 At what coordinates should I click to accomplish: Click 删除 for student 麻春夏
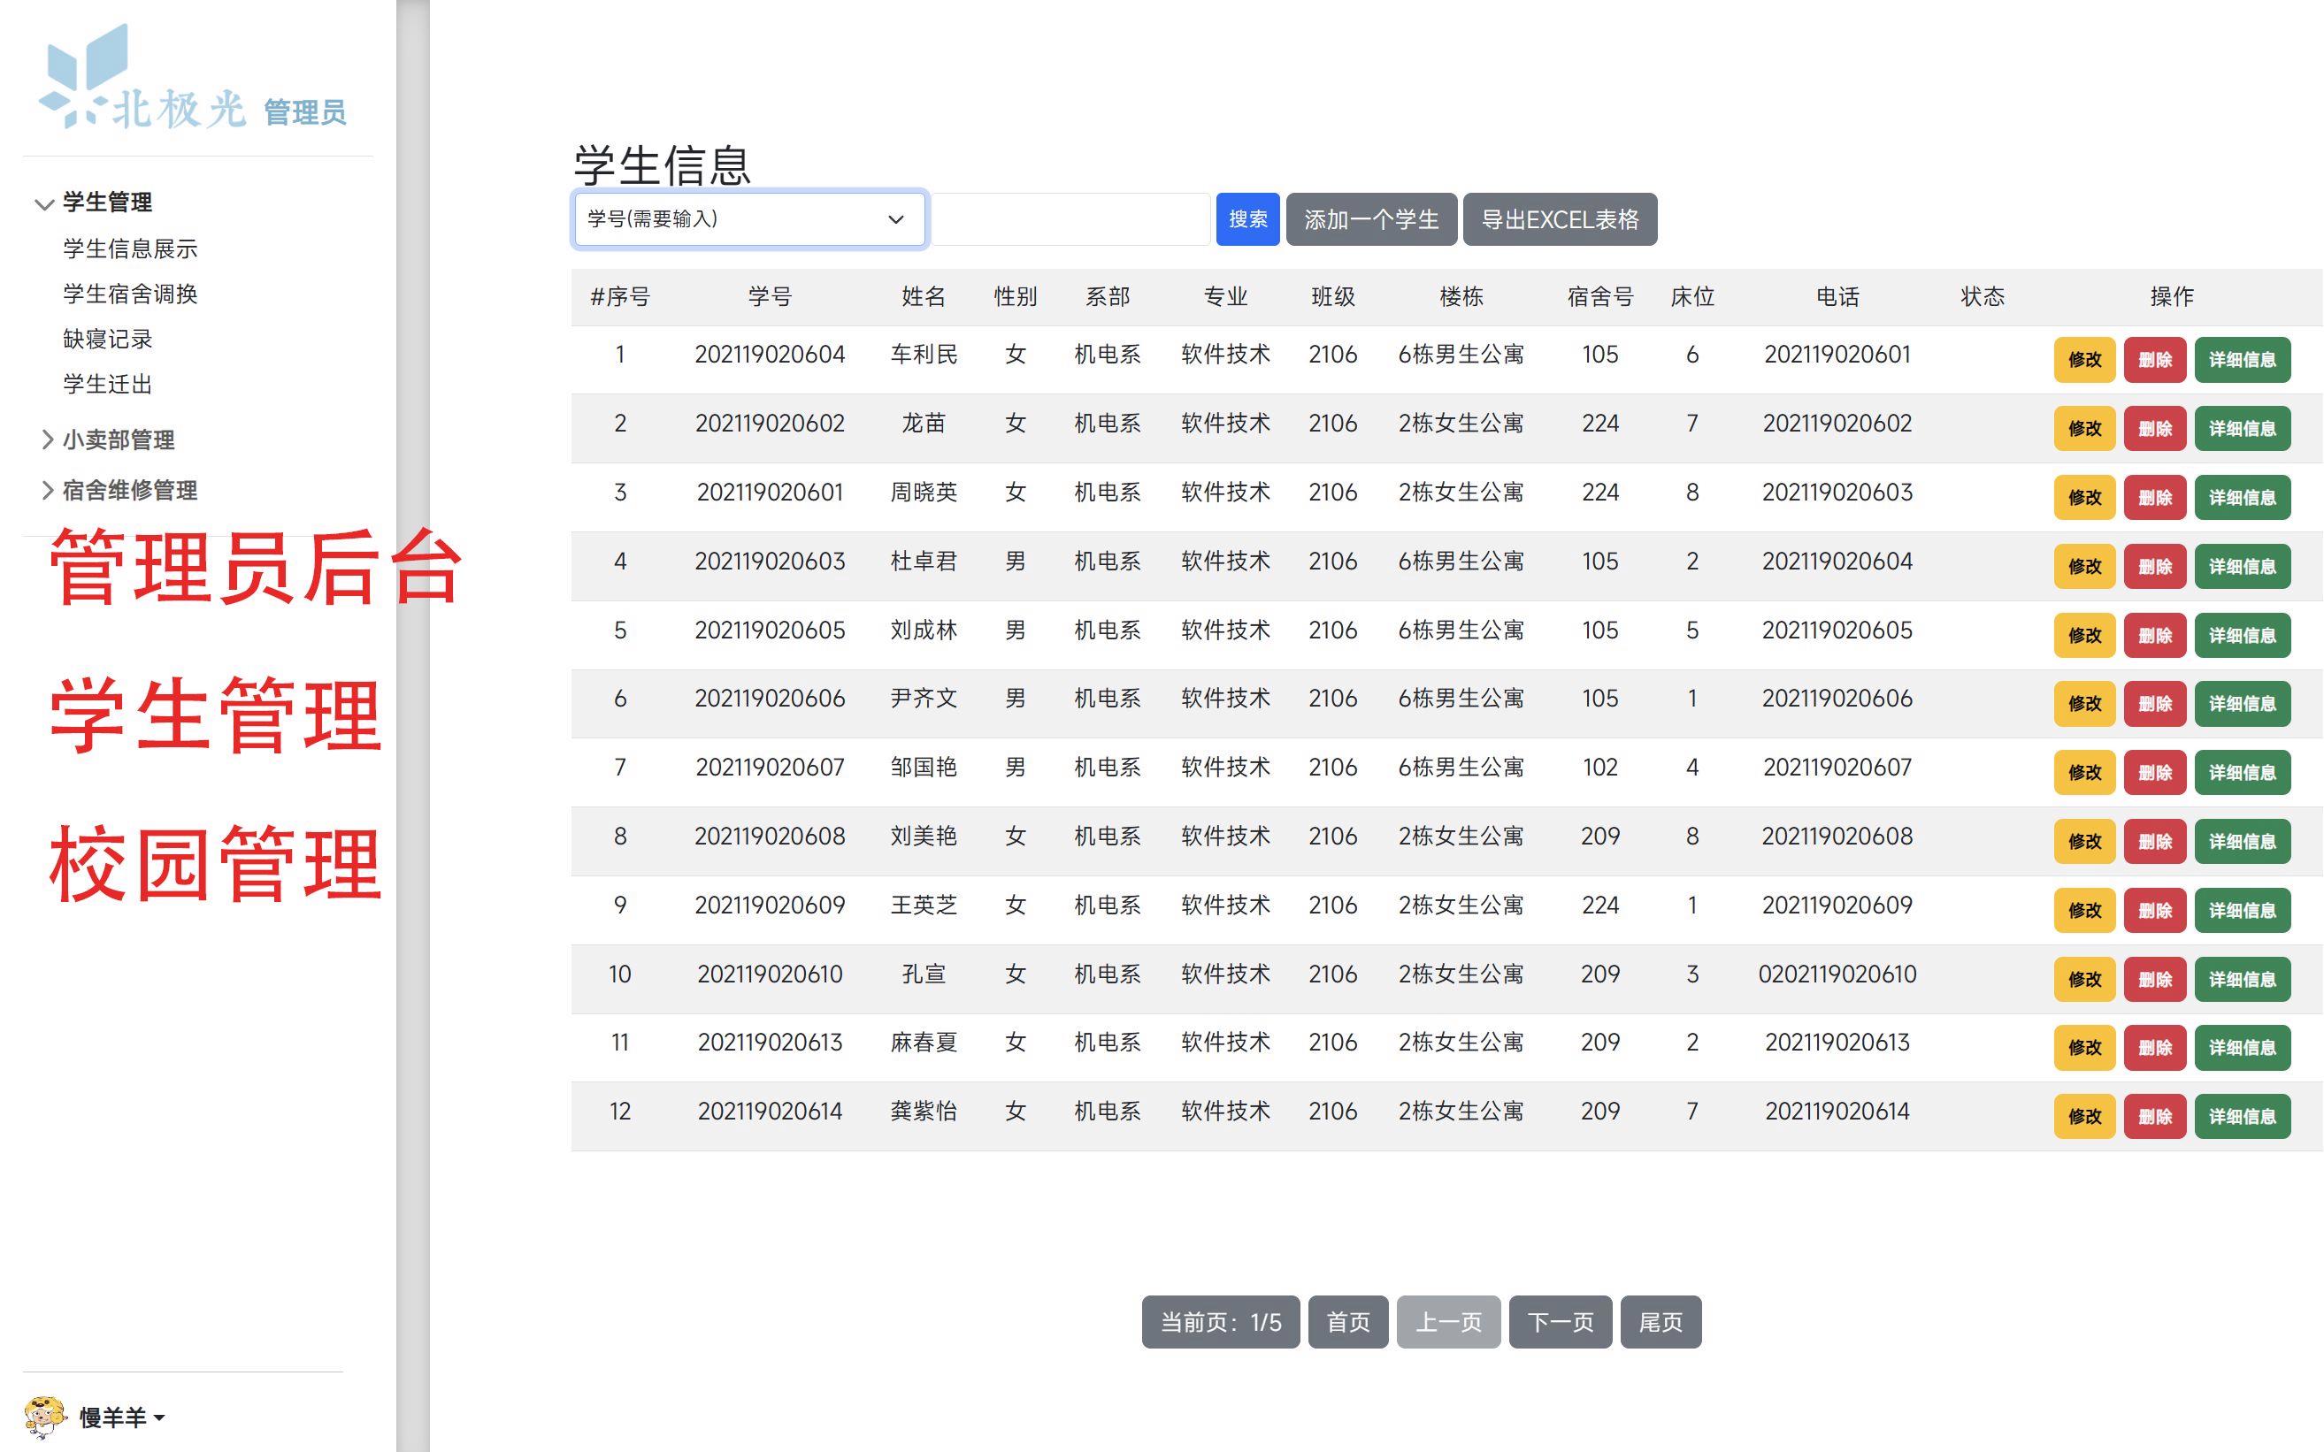click(x=2155, y=1048)
